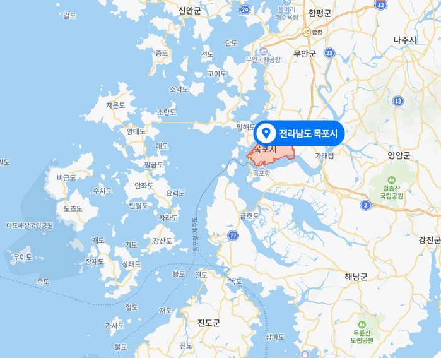
Task: Click the 영암군 county label
Action: click(399, 155)
